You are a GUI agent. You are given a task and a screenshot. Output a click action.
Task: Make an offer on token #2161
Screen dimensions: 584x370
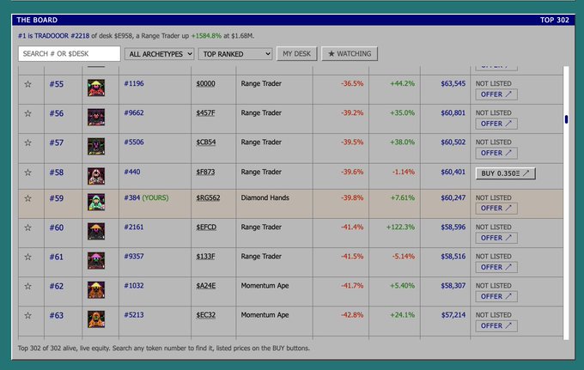[496, 238]
